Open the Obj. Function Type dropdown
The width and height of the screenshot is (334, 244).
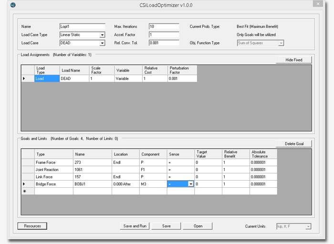click(281, 43)
